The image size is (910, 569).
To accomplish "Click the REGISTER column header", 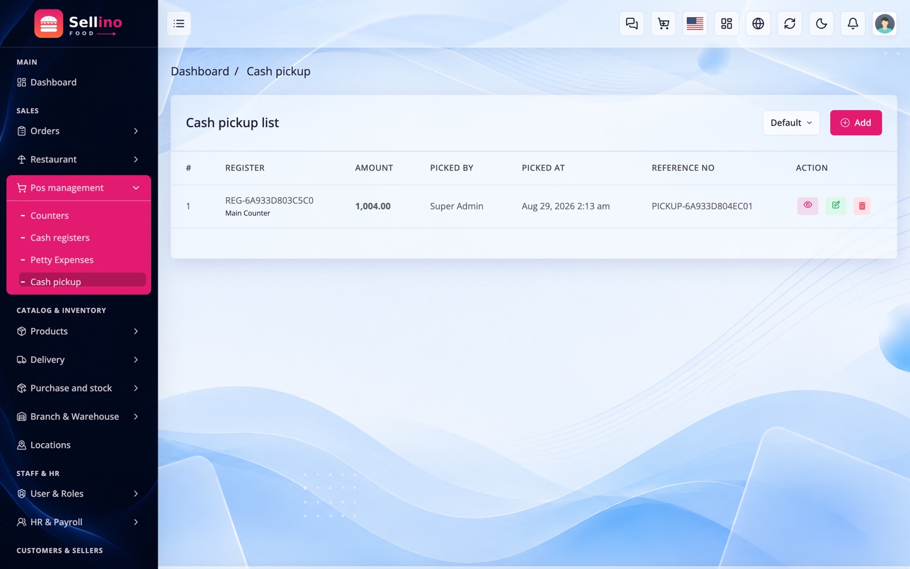I will 245,168.
